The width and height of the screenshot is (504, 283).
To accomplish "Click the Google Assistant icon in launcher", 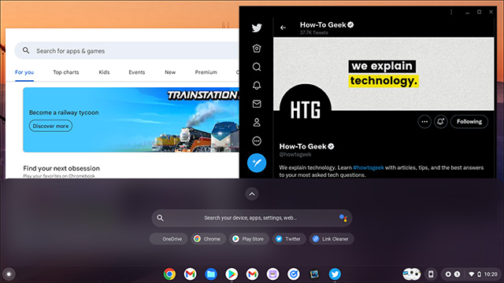I will (x=343, y=218).
